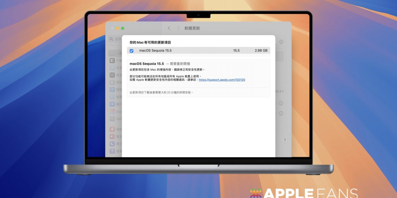
Task: Open the 桌面 Desktop & Dock sidebar icon
Action: coord(112,75)
